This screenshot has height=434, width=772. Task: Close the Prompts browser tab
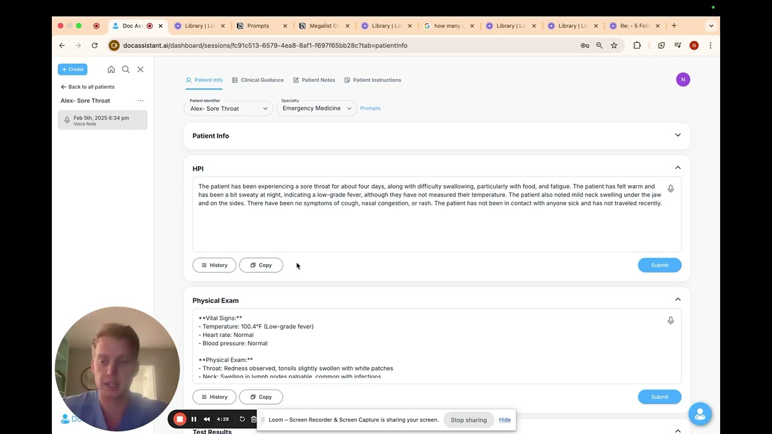285,26
